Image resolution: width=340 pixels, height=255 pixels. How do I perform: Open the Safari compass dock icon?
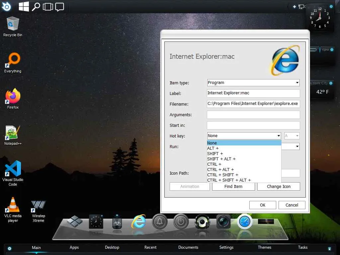pyautogui.click(x=245, y=221)
